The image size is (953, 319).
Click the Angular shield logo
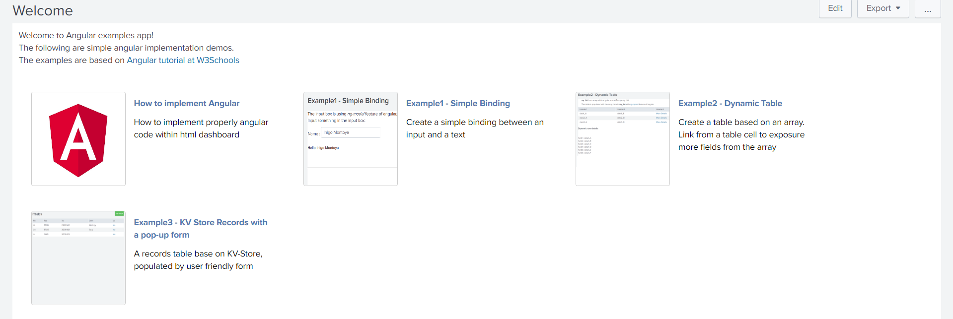[x=78, y=139]
